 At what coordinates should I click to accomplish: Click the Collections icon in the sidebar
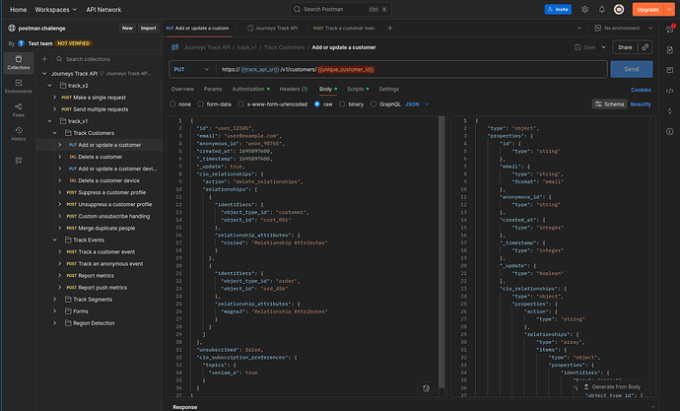click(19, 63)
